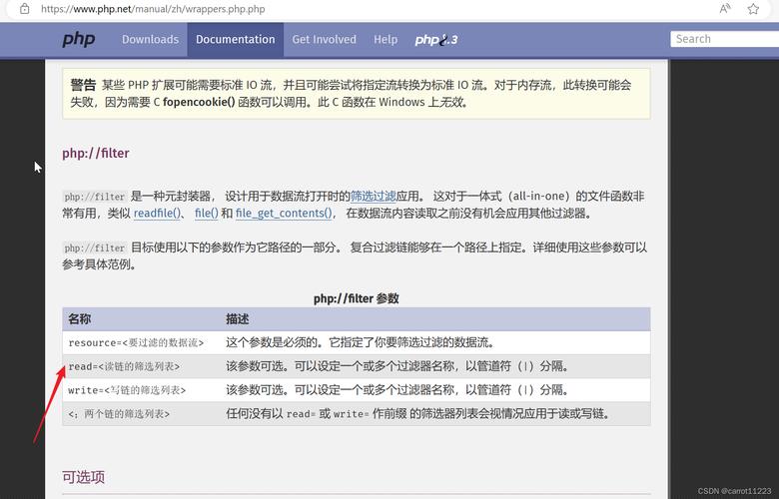The height and width of the screenshot is (499, 779).
Task: Add page to favorites with star icon
Action: tap(753, 8)
